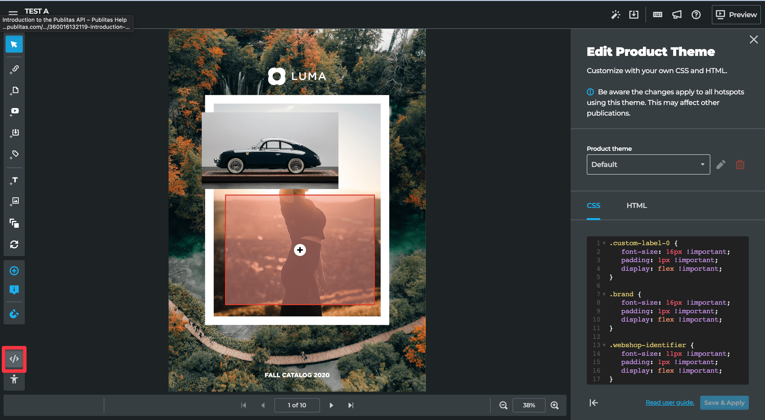
Task: Open the Default product theme dropdown
Action: click(648, 164)
